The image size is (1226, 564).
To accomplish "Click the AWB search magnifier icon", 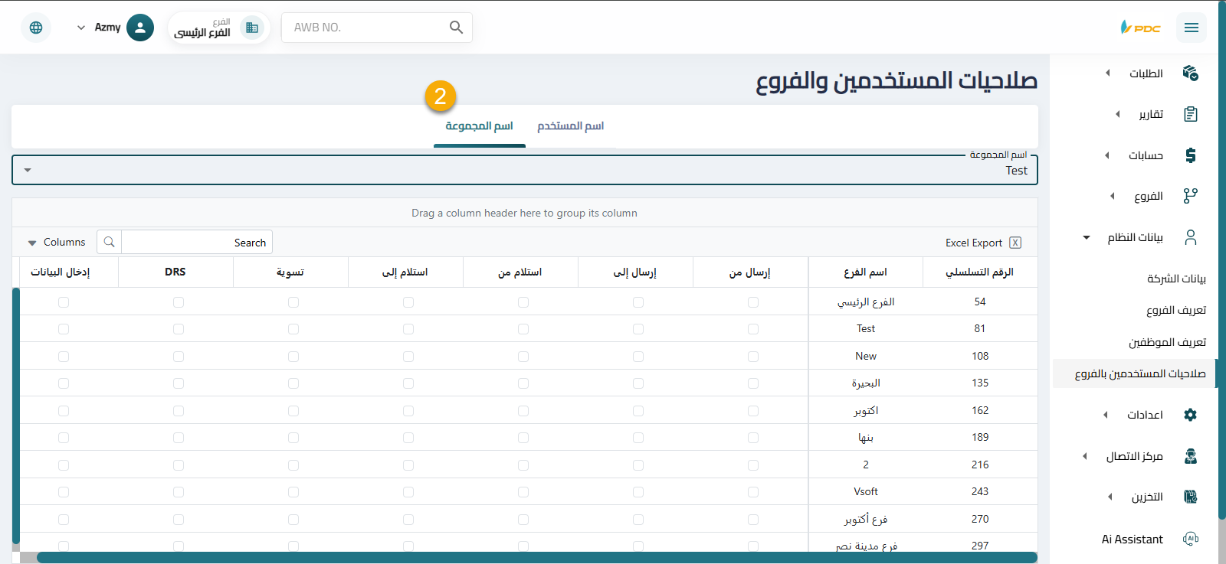I will click(456, 28).
